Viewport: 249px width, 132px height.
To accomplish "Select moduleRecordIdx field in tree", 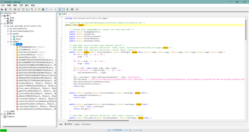I will pos(30,57).
